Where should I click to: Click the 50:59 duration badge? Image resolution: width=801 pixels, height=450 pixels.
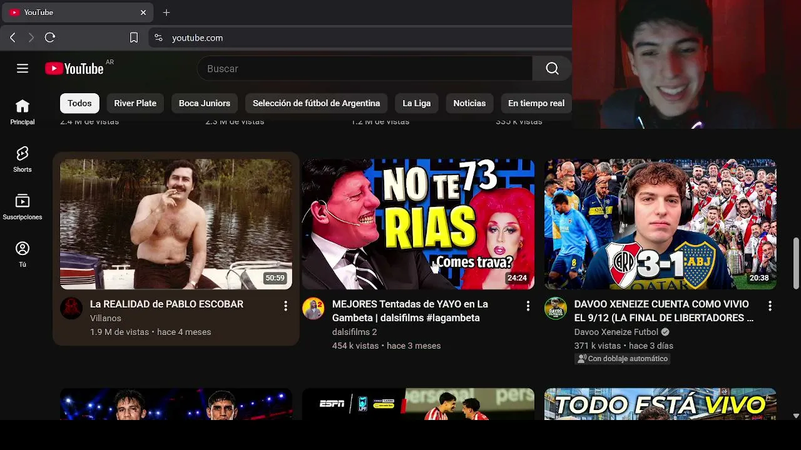click(x=275, y=278)
